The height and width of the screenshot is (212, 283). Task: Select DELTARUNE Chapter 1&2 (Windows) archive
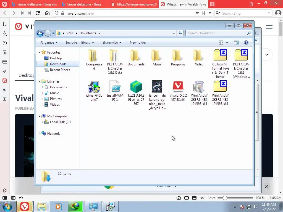pyautogui.click(x=241, y=64)
